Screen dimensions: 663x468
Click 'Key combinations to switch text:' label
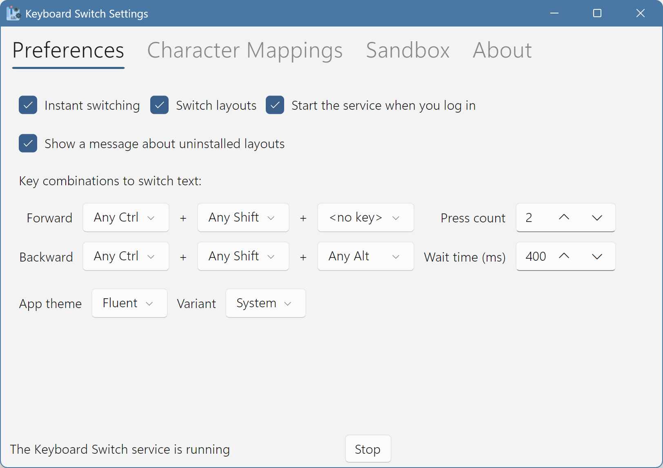pos(110,181)
